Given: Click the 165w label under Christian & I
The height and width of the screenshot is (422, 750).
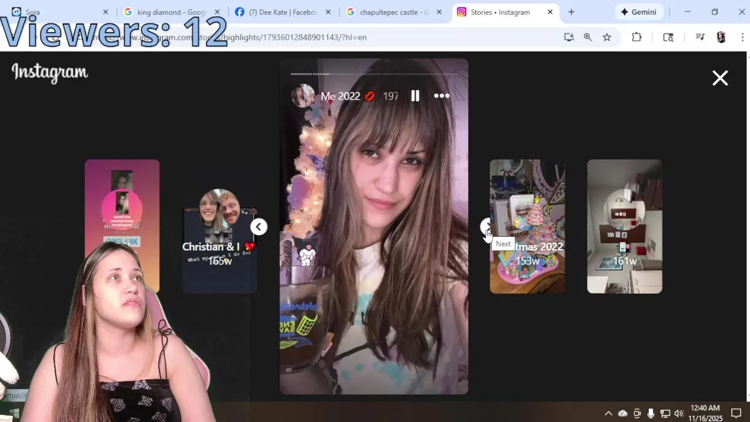Looking at the screenshot, I should pyautogui.click(x=220, y=261).
